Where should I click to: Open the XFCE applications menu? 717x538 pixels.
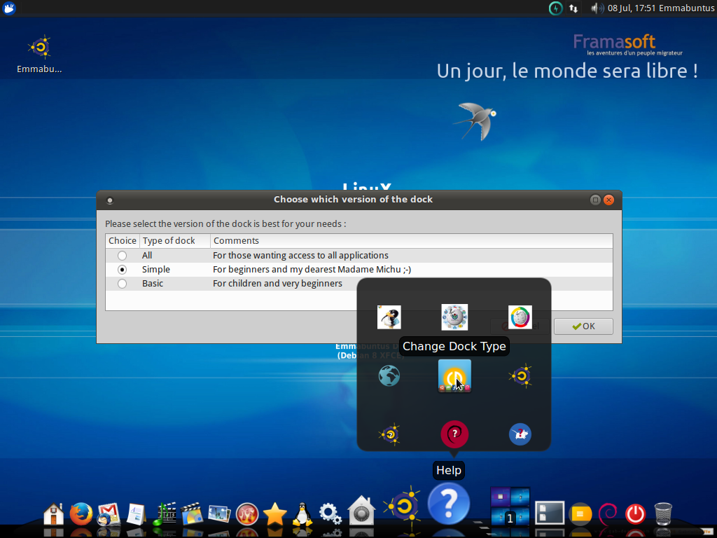pyautogui.click(x=9, y=8)
